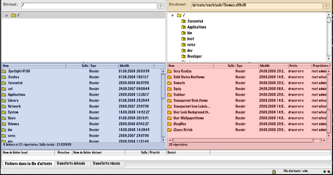Click the iDeepBlue folder icon

click(x=170, y=124)
